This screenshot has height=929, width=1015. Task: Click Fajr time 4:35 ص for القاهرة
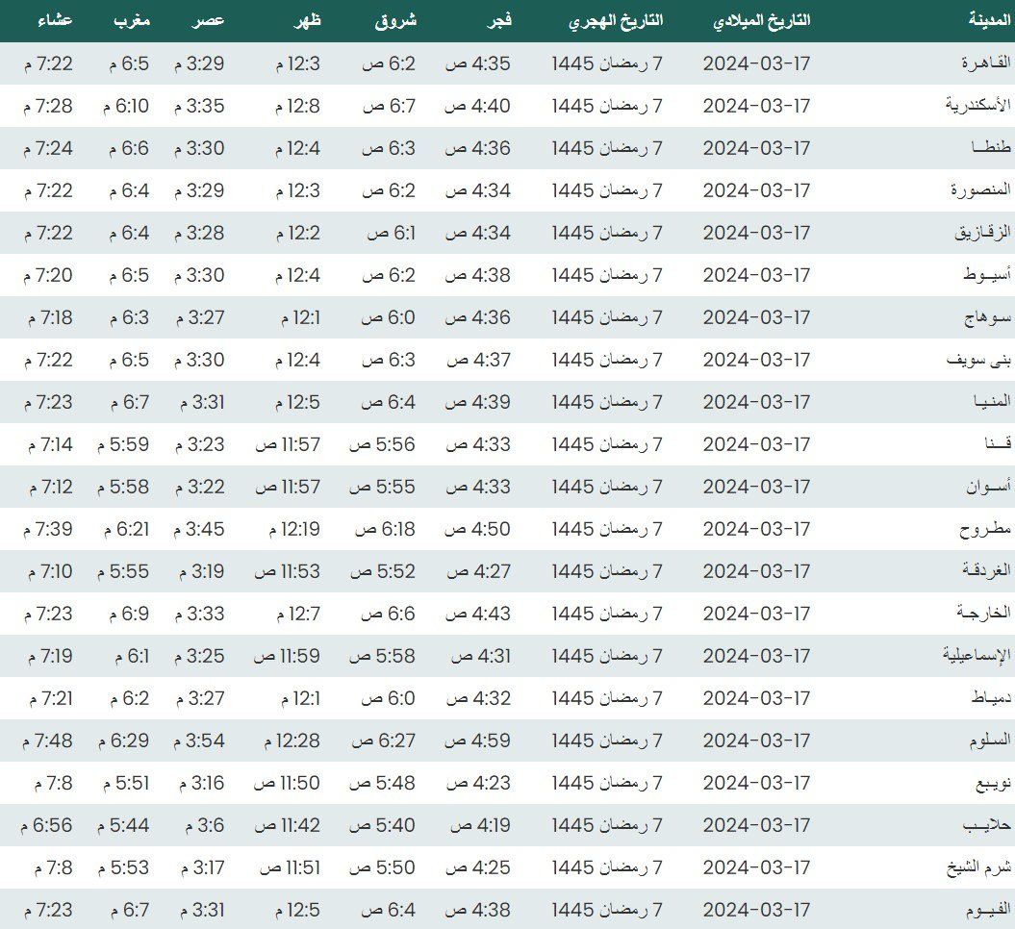pos(478,63)
